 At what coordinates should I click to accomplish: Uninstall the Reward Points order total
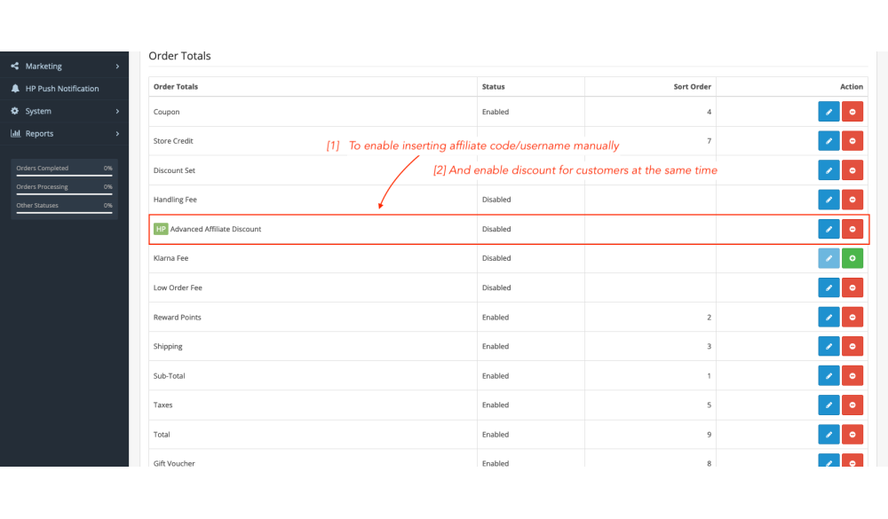point(852,317)
